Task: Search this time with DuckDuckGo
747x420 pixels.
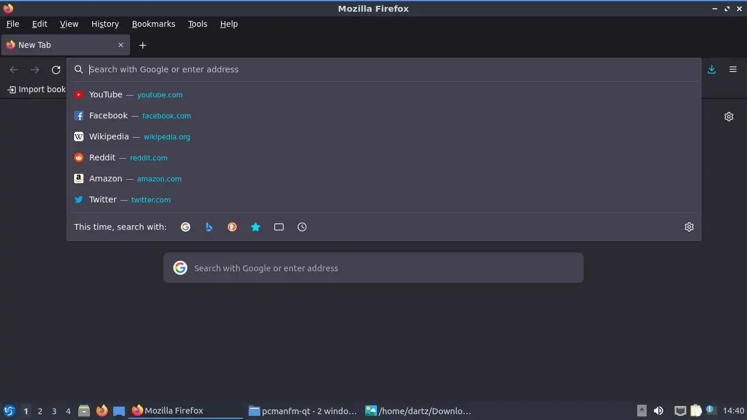Action: tap(232, 227)
